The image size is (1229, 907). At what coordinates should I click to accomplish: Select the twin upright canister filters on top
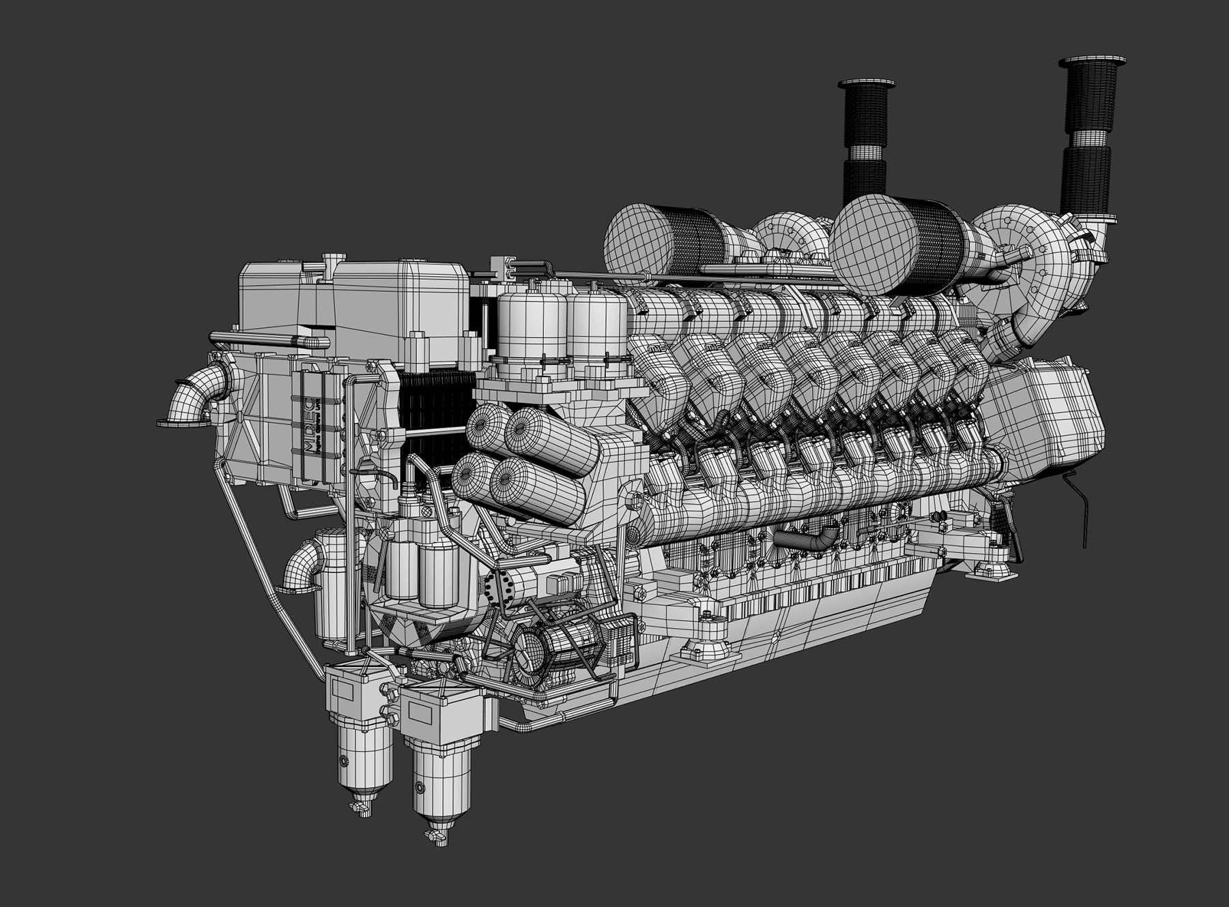[561, 327]
